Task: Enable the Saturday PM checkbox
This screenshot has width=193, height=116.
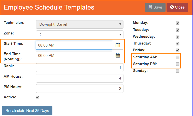Action: (177, 64)
